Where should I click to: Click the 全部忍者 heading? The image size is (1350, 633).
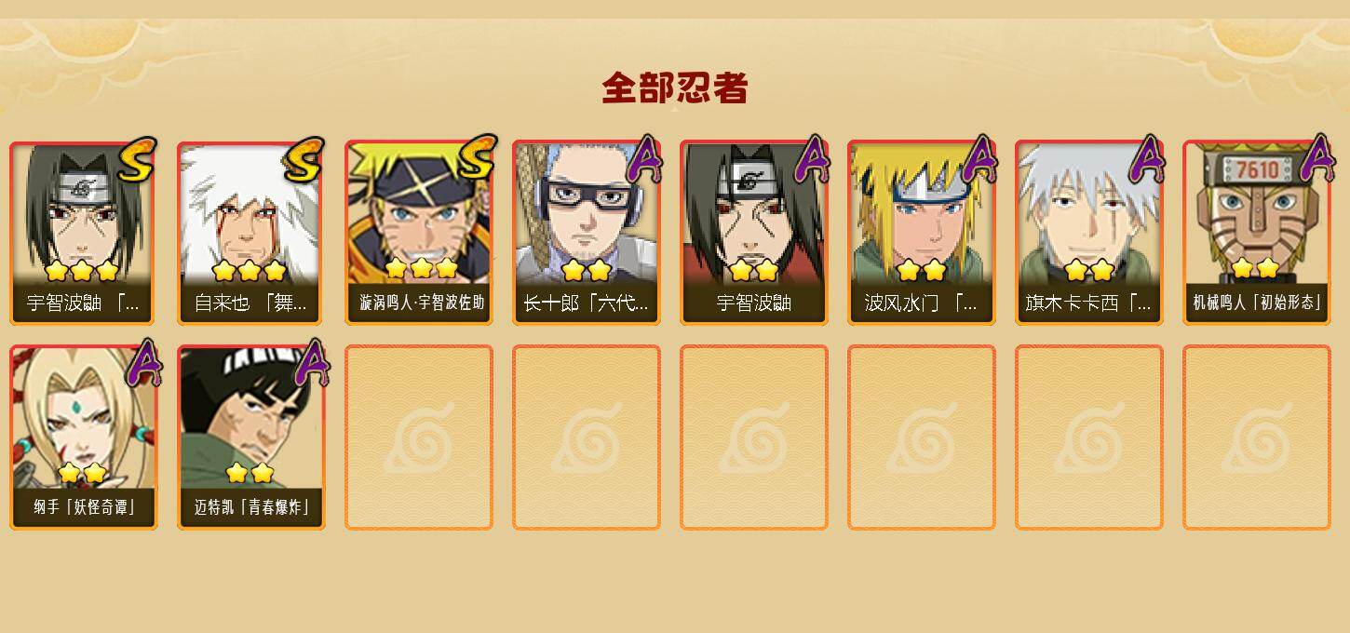[x=675, y=88]
